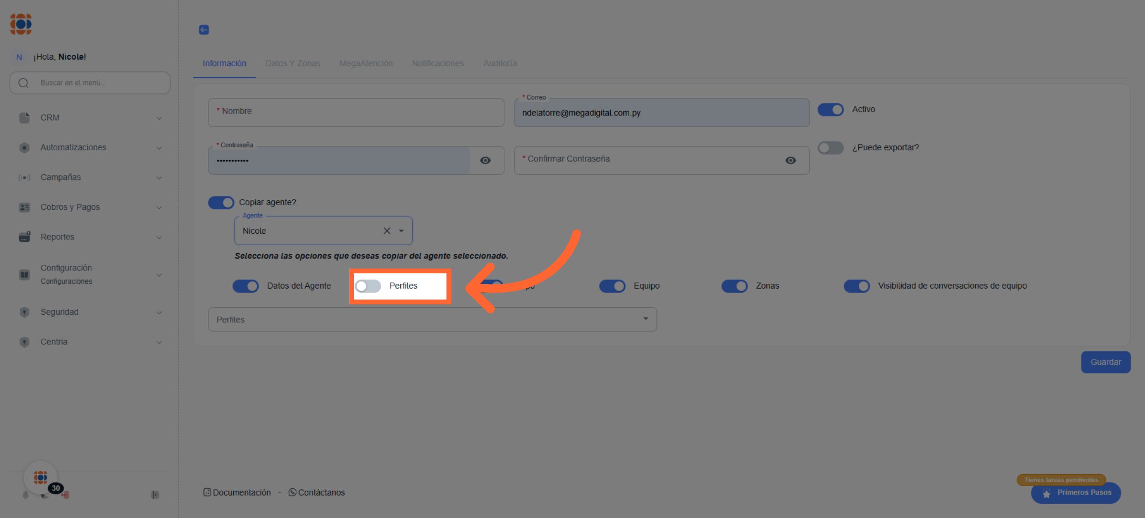Click the Nombre input field
The image size is (1145, 518).
[356, 113]
